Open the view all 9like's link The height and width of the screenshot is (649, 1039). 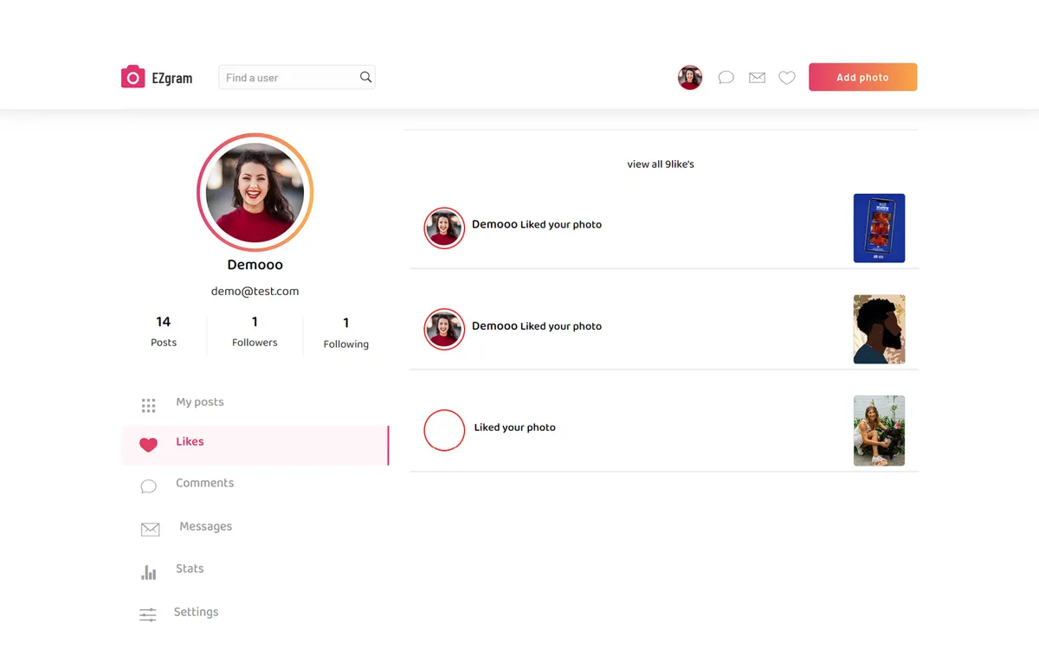pyautogui.click(x=661, y=164)
